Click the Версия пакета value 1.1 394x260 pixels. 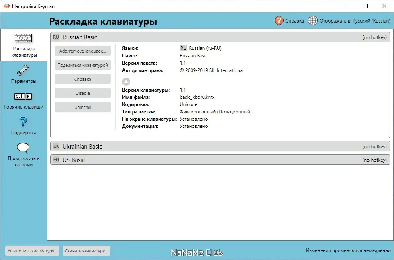point(183,63)
